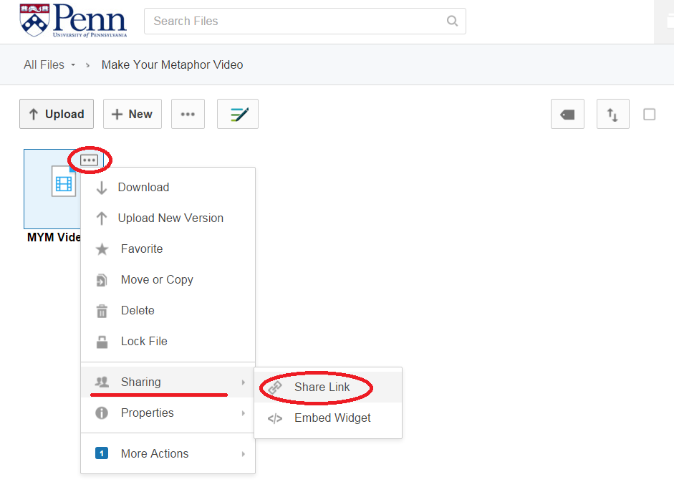This screenshot has height=482, width=674.
Task: Expand the Properties submenu
Action: [168, 413]
